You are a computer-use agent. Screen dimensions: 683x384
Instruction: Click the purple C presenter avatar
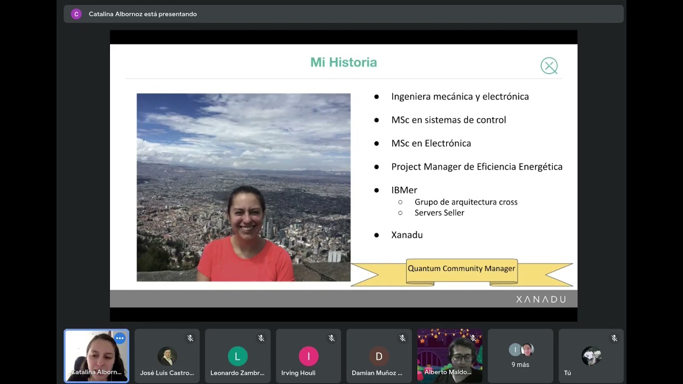pyautogui.click(x=76, y=14)
